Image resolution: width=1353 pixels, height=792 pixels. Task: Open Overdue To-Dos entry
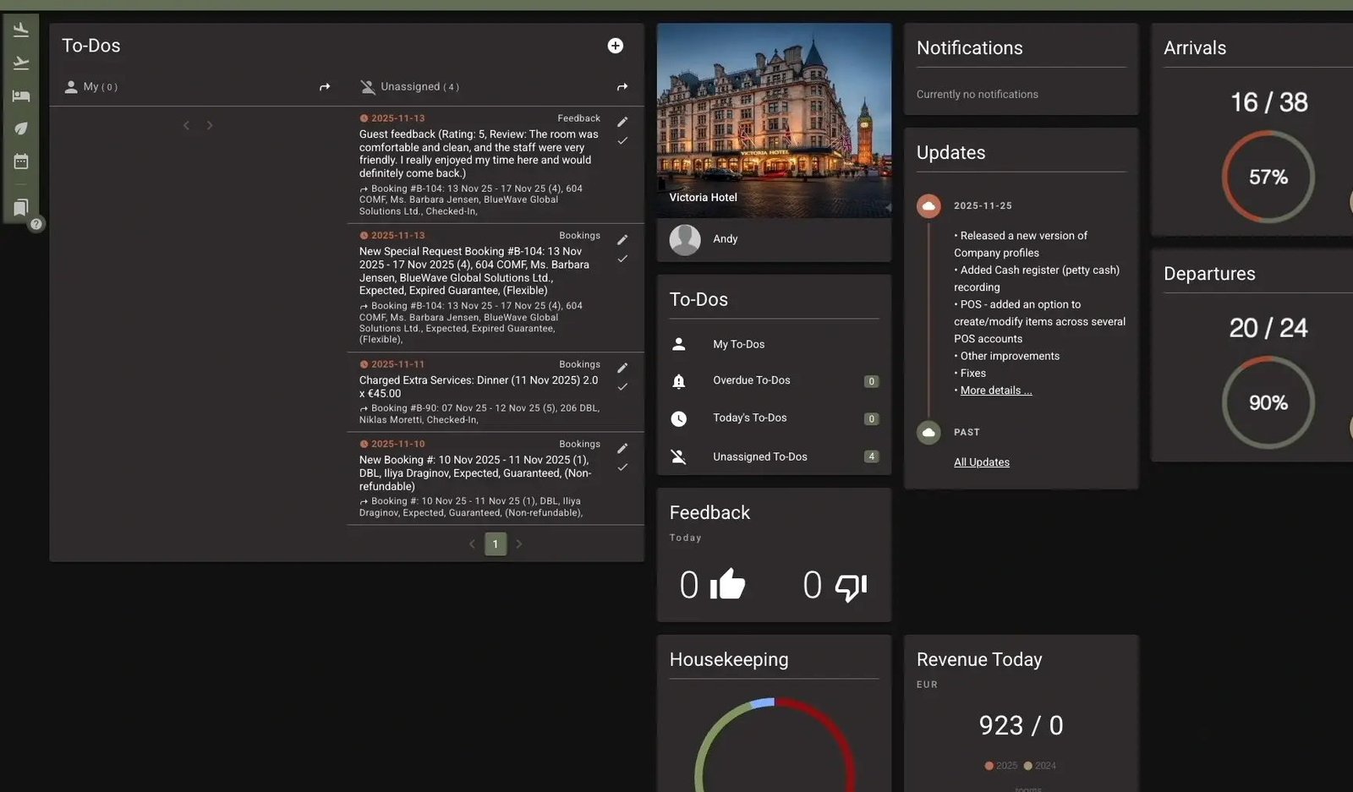[774, 381]
